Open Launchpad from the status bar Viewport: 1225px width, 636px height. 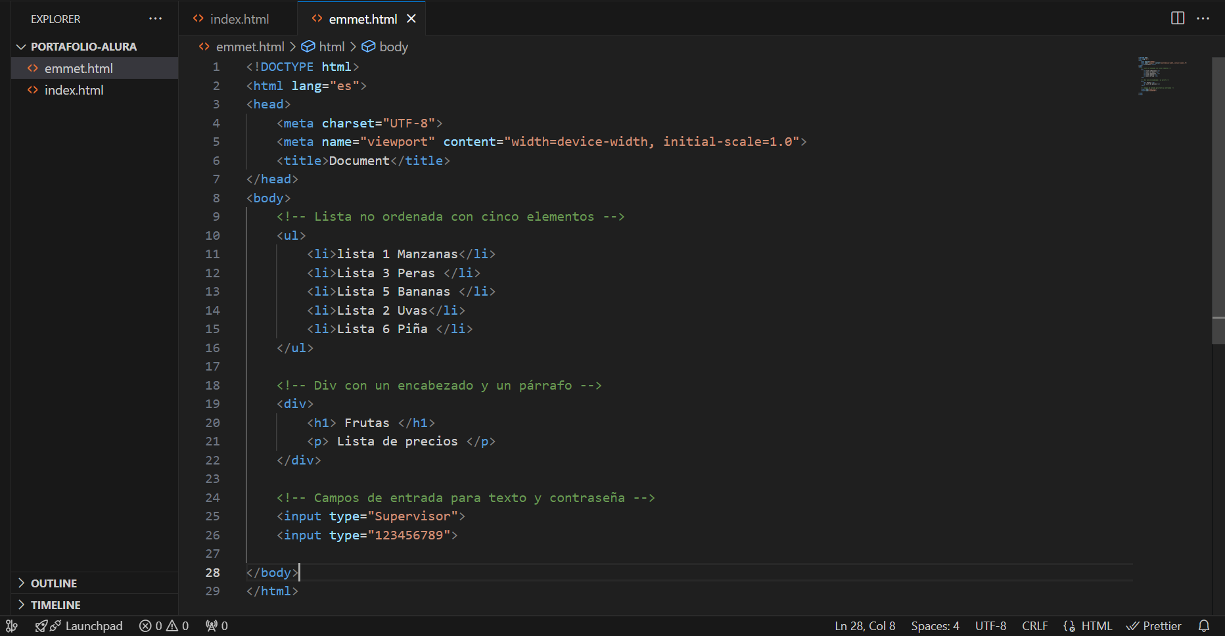pos(79,626)
